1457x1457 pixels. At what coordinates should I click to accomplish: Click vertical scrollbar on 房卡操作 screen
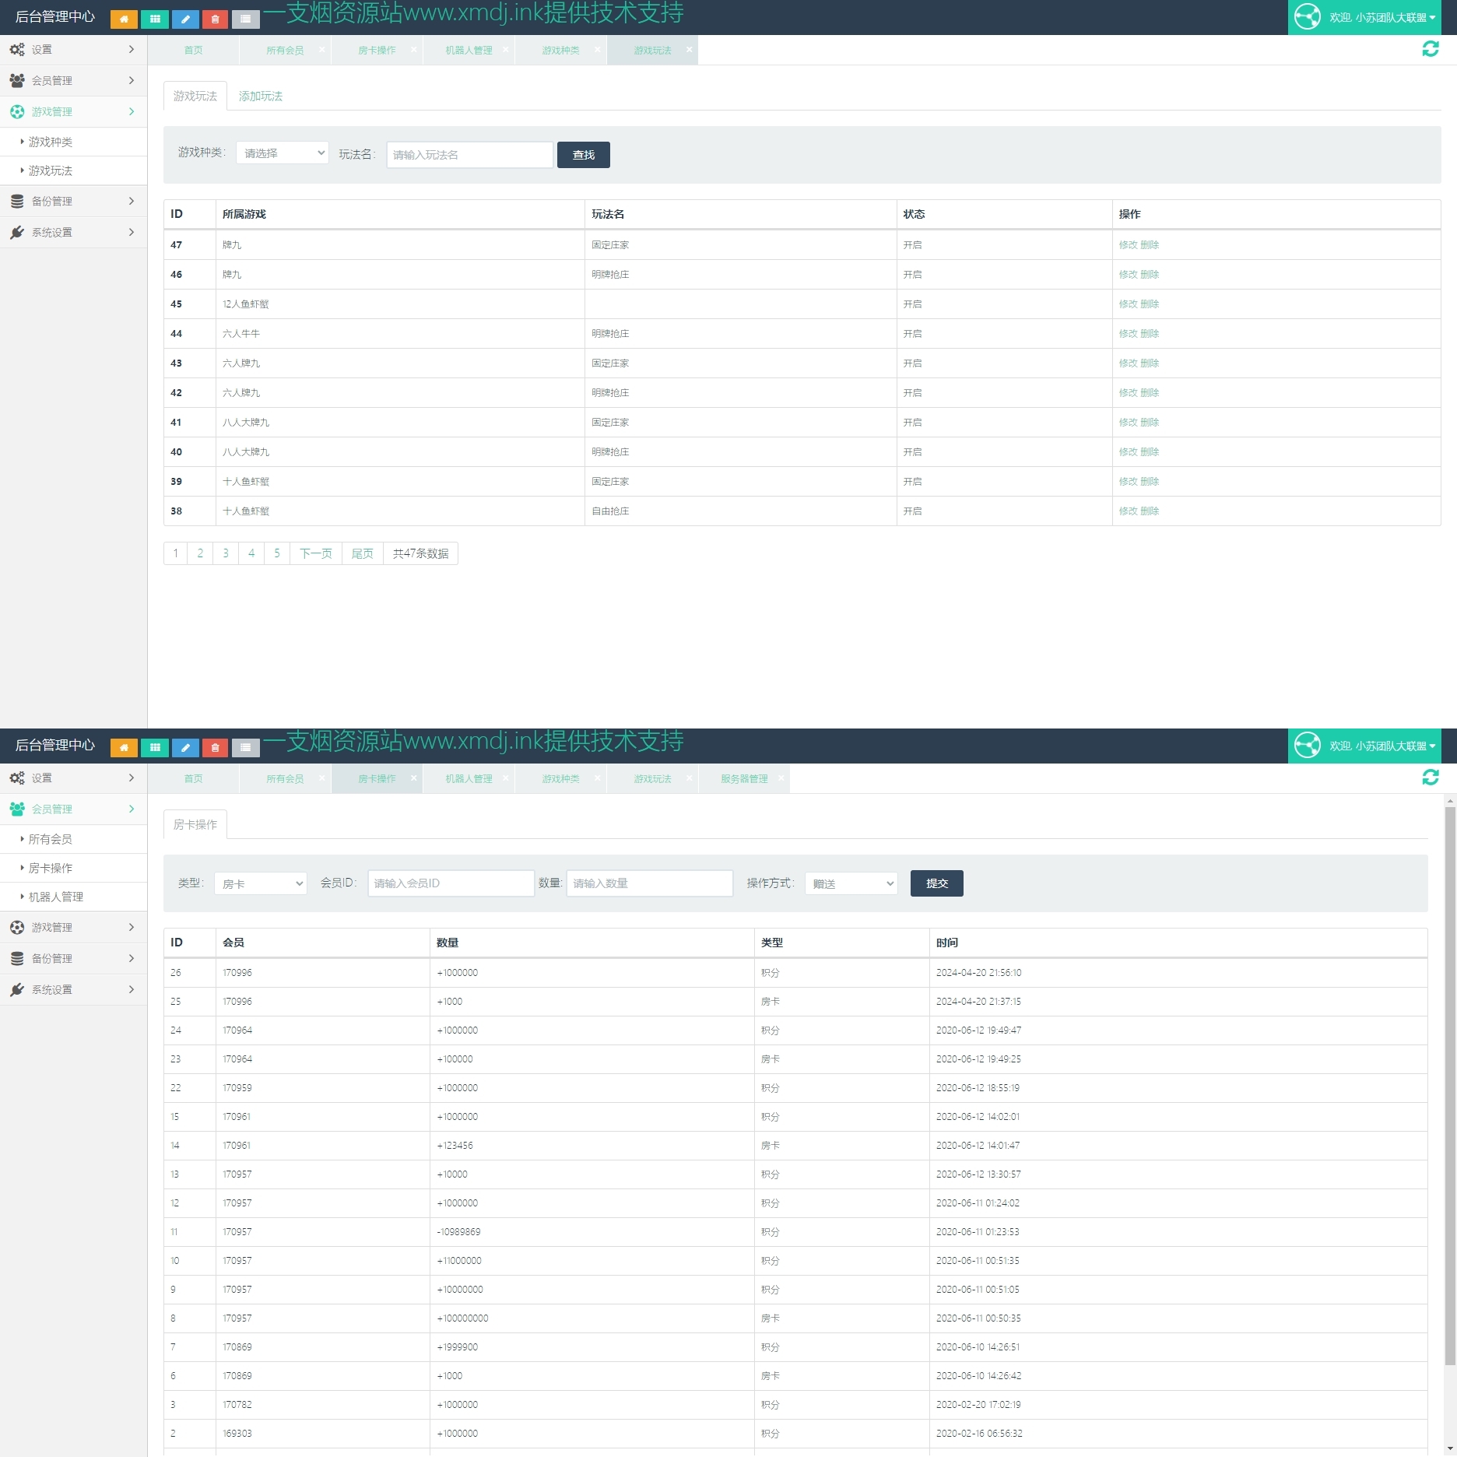1450,1086
